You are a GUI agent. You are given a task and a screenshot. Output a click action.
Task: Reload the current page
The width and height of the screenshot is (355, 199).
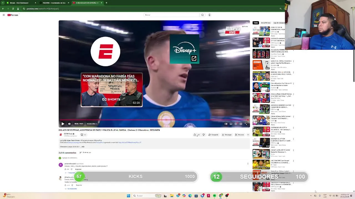click(13, 9)
